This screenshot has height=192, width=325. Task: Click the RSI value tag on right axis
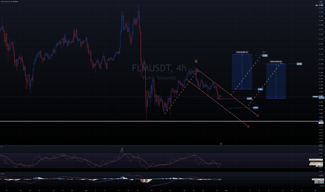319,166
